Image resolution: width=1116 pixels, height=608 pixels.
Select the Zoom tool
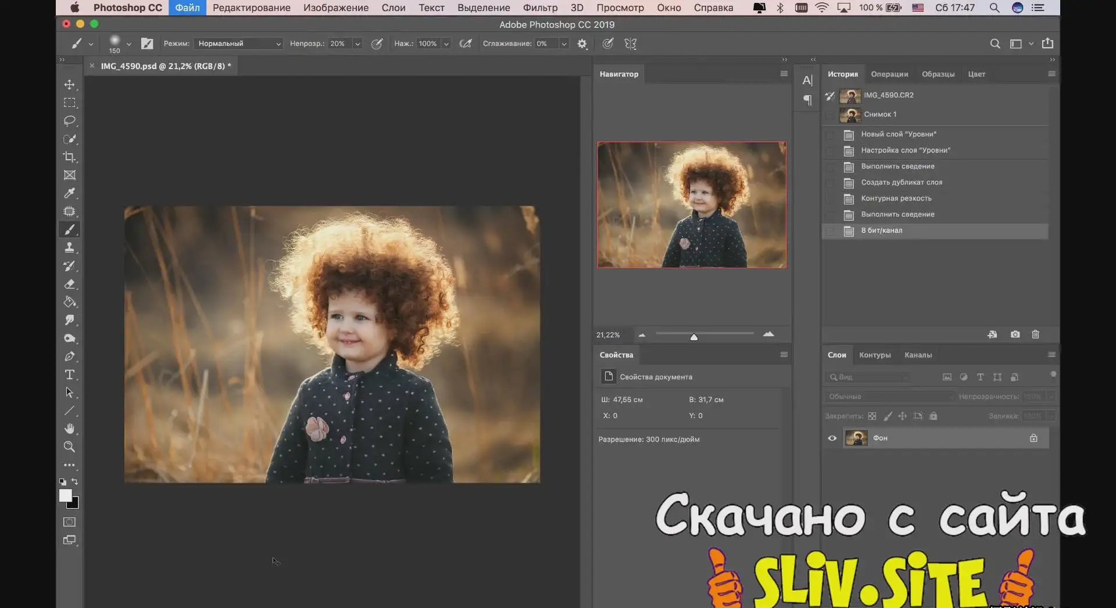(x=70, y=447)
